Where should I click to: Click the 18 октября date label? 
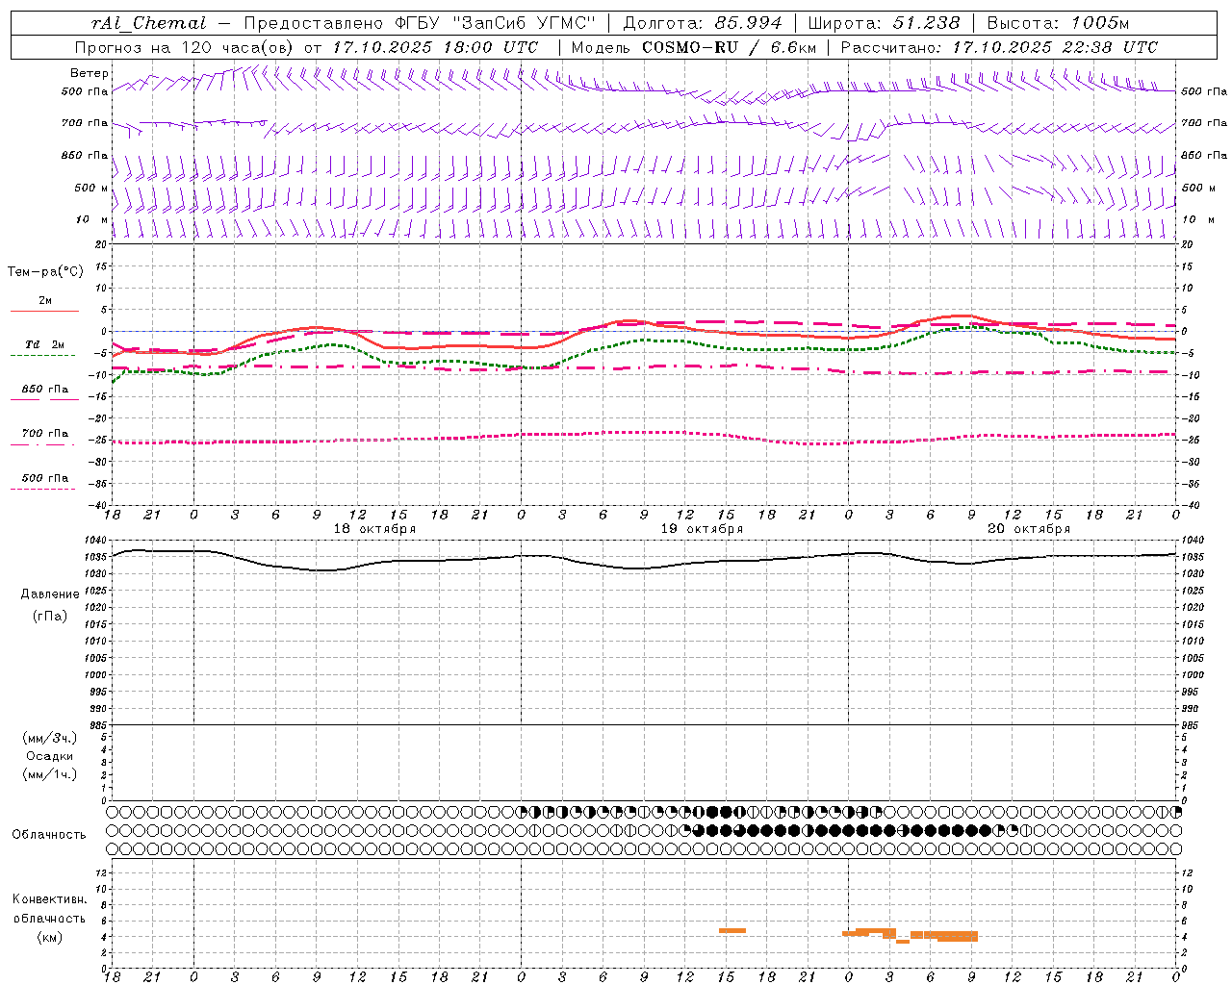coord(374,529)
